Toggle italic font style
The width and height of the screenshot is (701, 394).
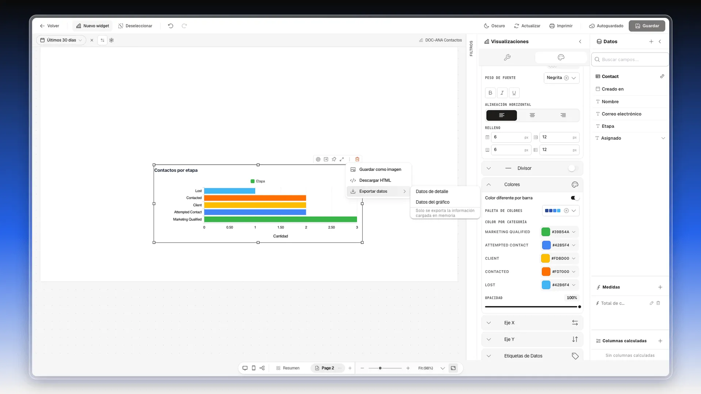click(502, 93)
